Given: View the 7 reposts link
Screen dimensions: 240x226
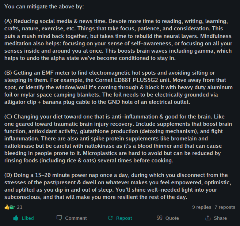Looking at the screenshot, I should 225,207.
